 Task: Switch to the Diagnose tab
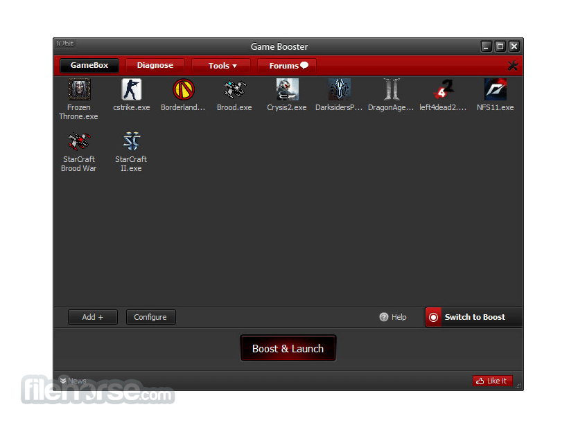[155, 65]
